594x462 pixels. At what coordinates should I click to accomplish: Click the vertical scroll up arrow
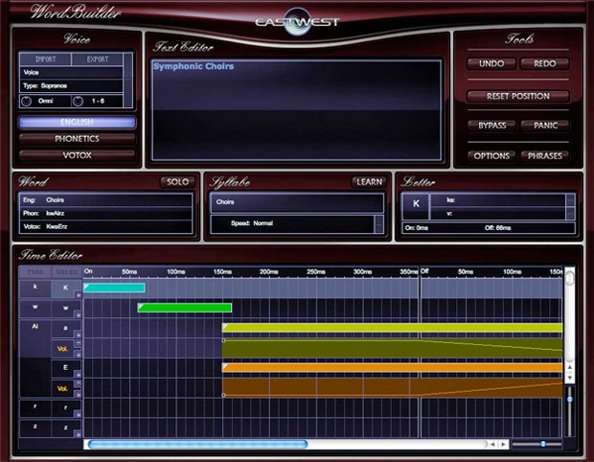click(x=569, y=367)
